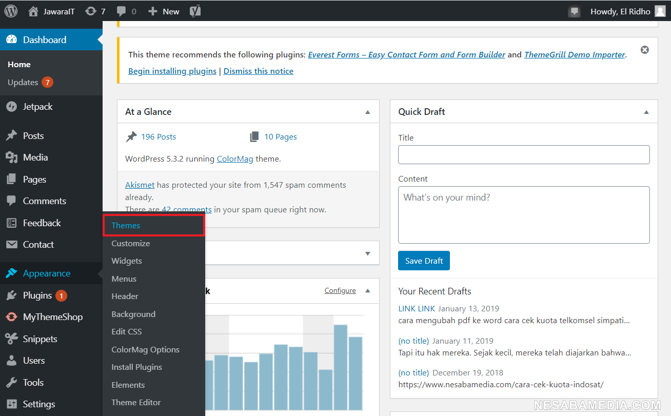Go to Home under Dashboard
The height and width of the screenshot is (416, 671).
click(19, 65)
